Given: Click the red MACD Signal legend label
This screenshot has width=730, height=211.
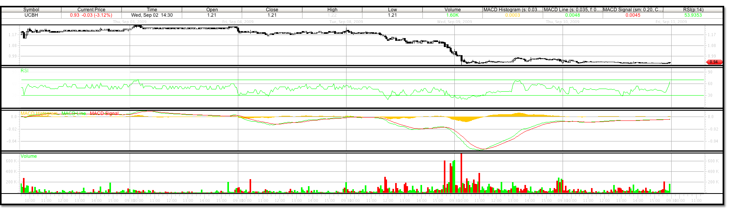Looking at the screenshot, I should [104, 113].
